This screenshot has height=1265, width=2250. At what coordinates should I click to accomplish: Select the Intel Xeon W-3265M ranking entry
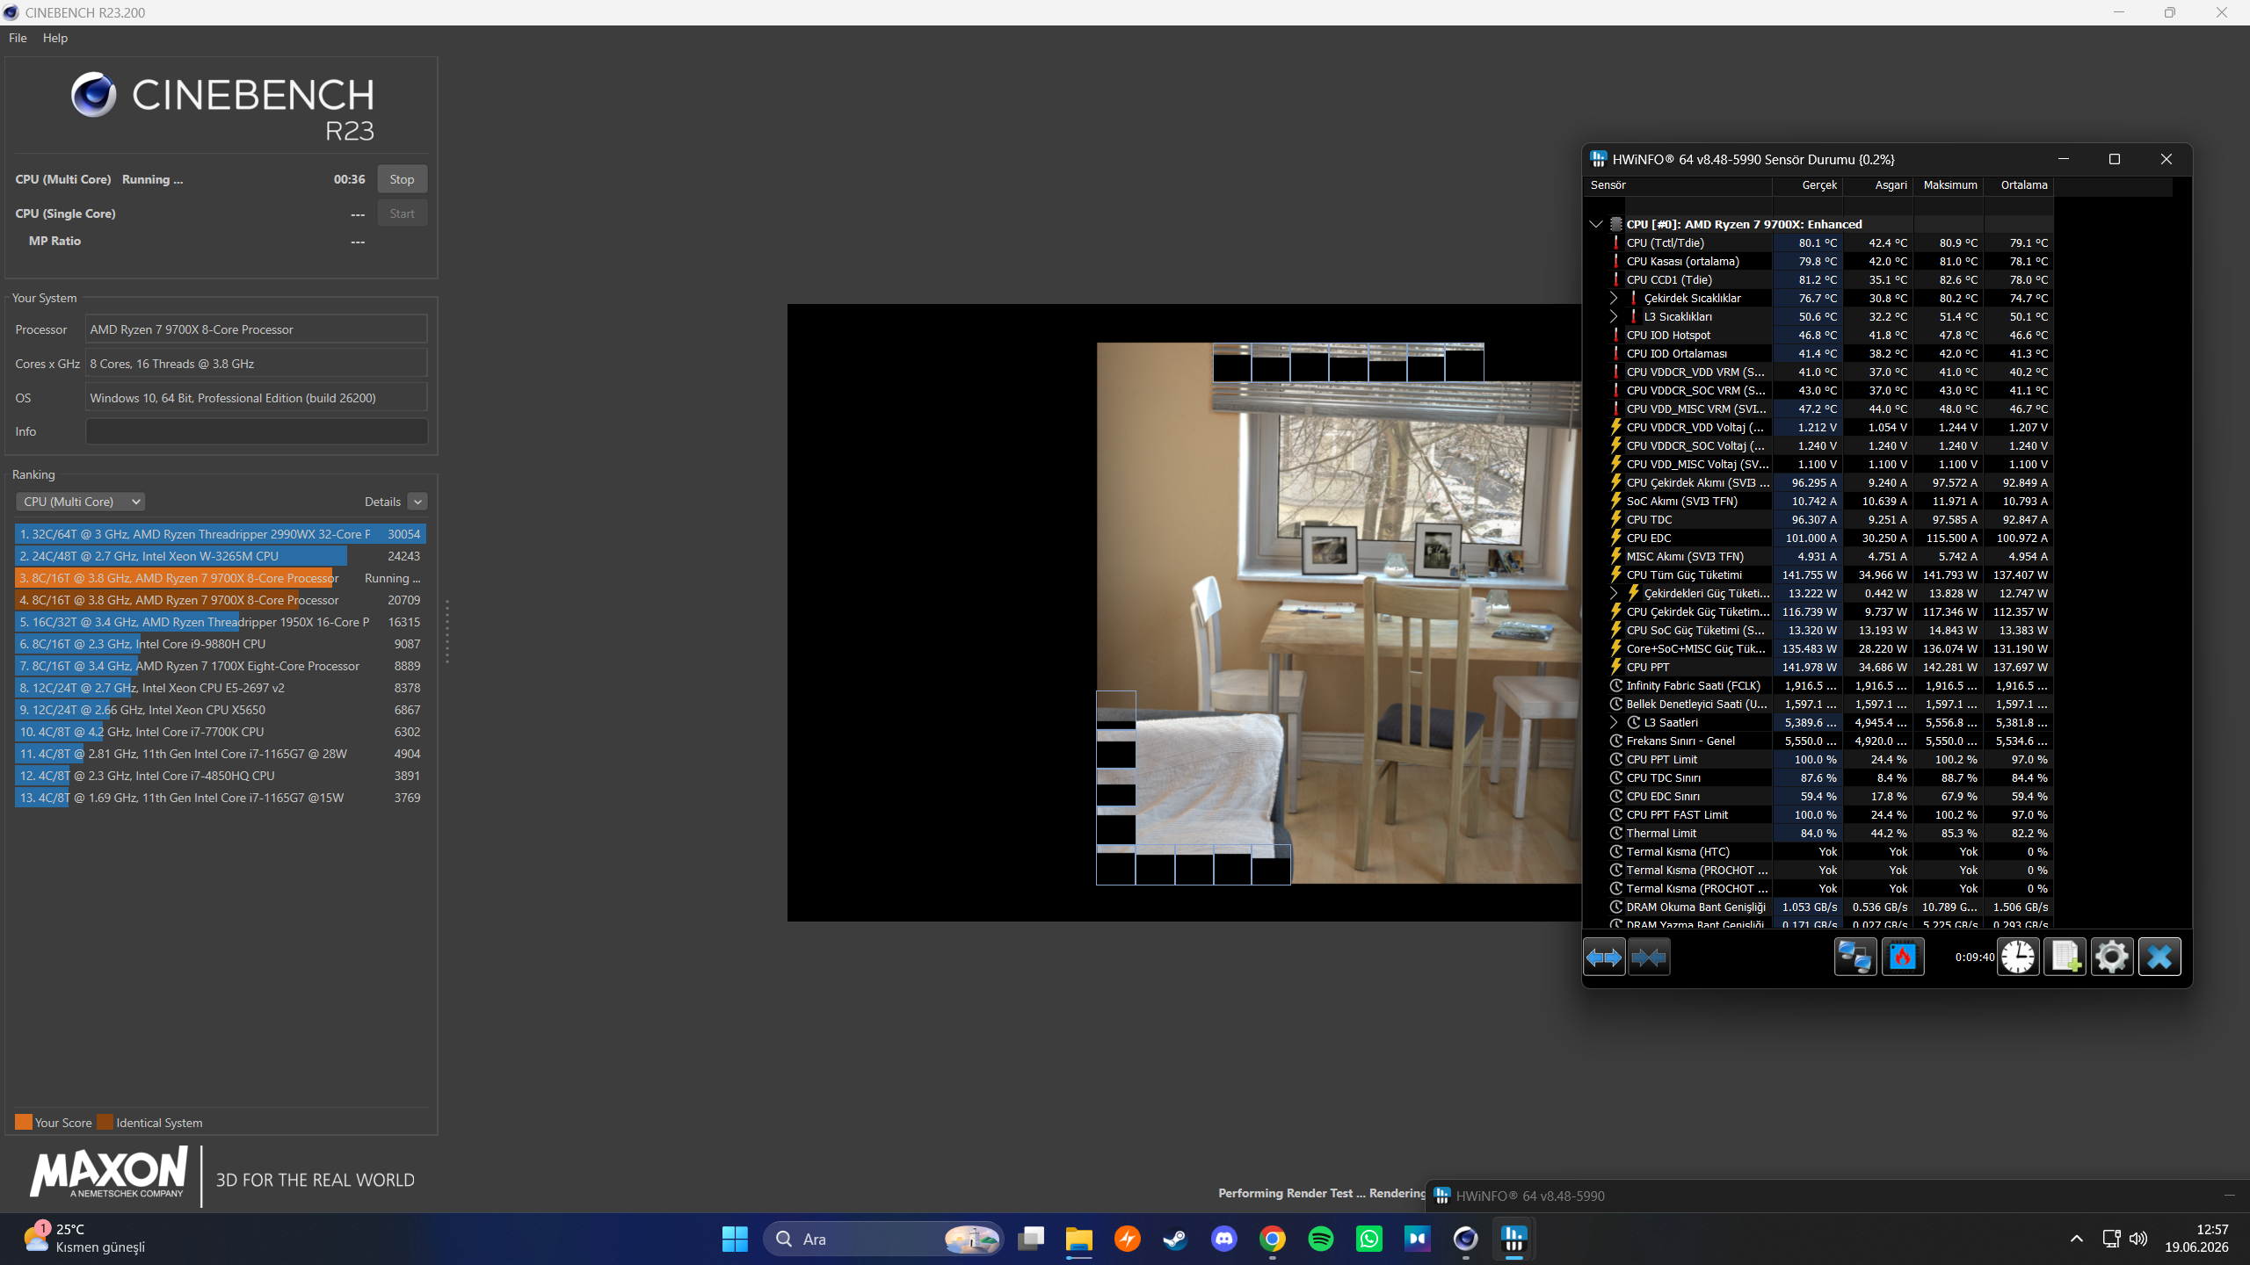coord(221,556)
